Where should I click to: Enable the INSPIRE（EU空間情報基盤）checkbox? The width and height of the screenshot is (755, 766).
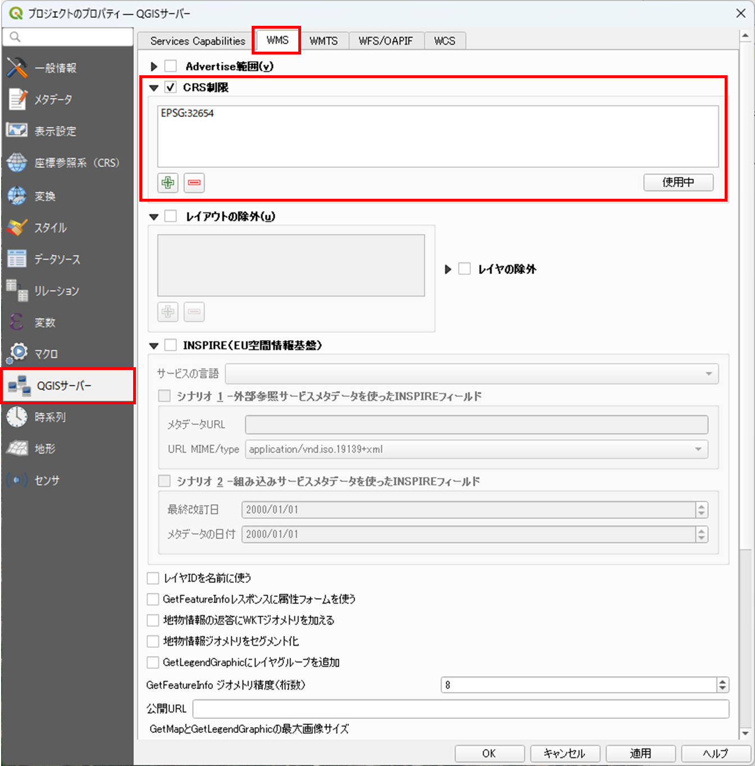[x=171, y=345]
